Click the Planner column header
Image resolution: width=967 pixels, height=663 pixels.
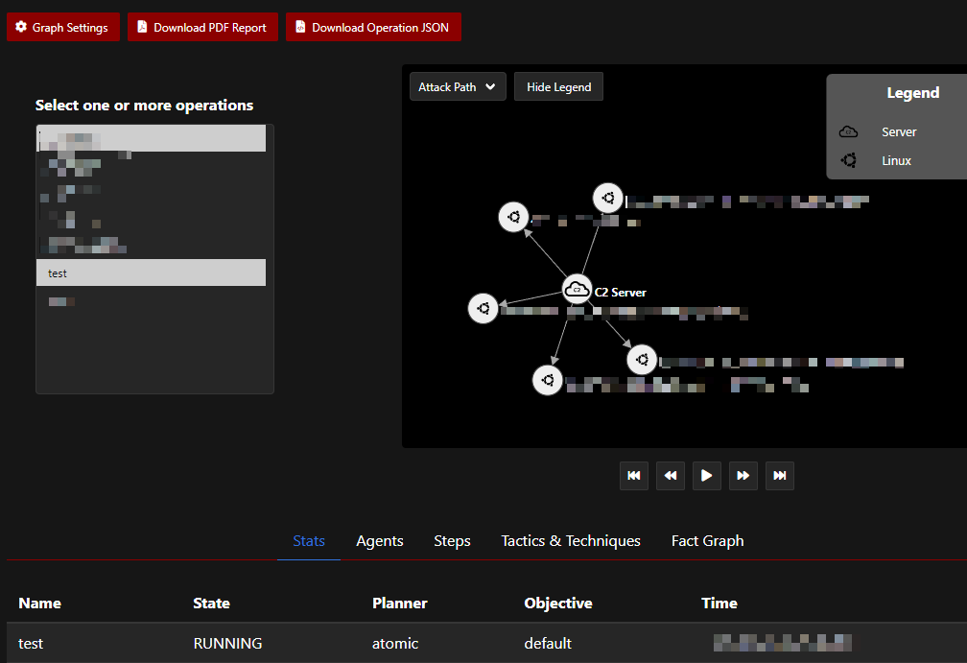[400, 604]
